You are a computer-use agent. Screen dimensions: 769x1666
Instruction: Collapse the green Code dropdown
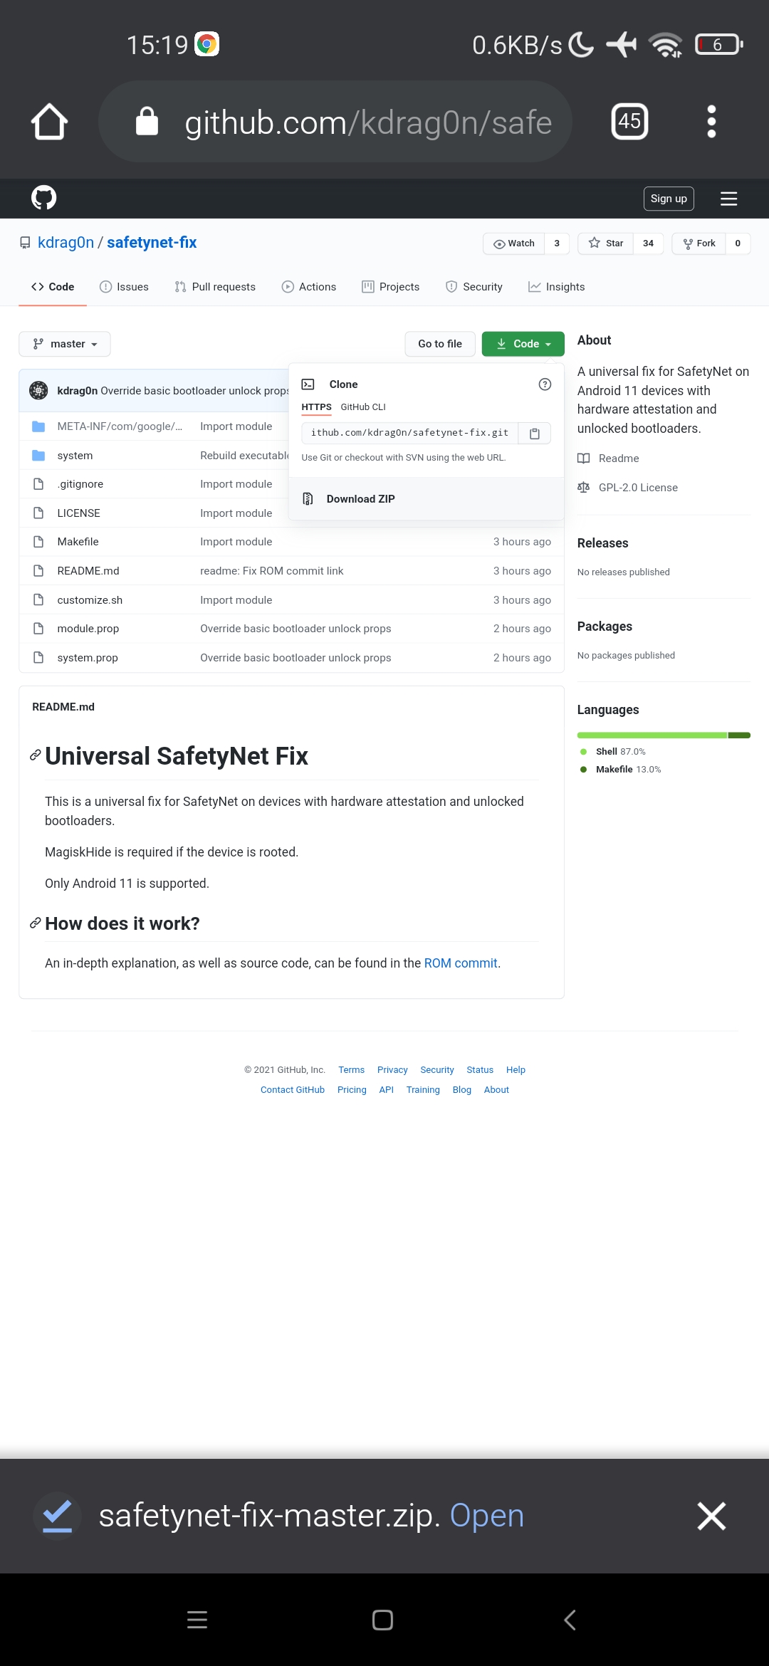click(523, 344)
